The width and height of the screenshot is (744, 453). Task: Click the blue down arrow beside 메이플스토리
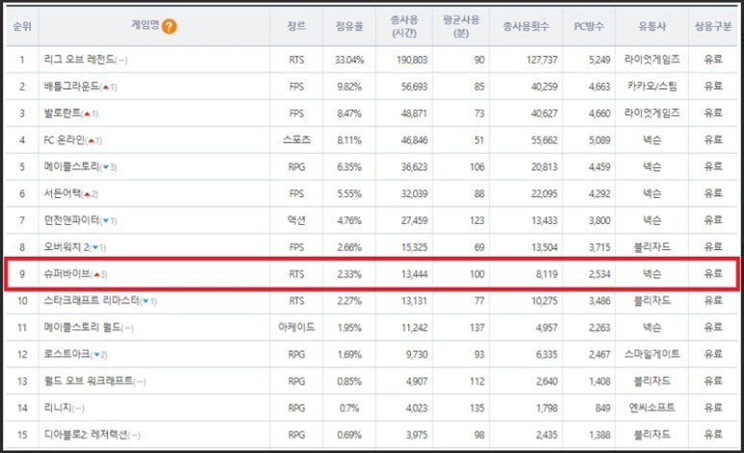coord(106,167)
